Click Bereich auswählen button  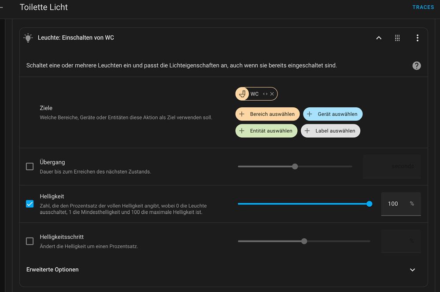pos(267,114)
